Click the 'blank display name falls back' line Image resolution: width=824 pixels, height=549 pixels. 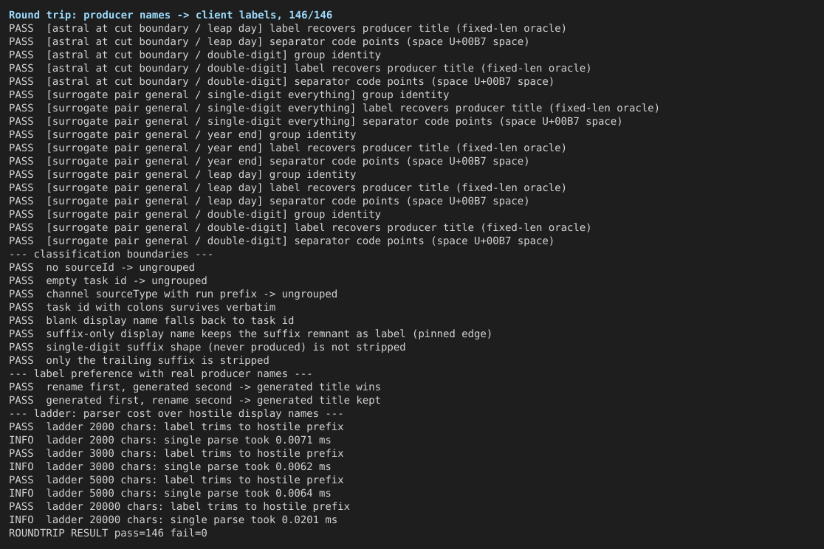point(151,320)
